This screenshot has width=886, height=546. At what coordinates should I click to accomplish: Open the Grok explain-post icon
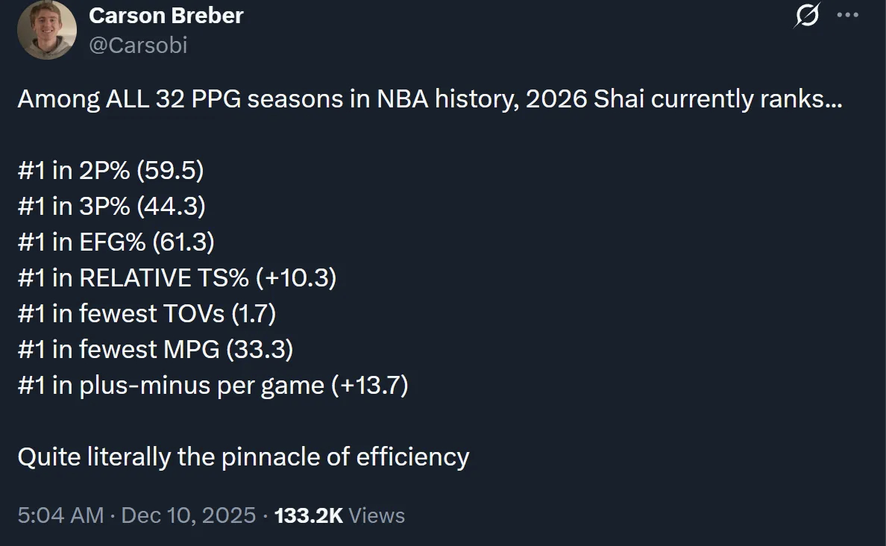pos(807,16)
